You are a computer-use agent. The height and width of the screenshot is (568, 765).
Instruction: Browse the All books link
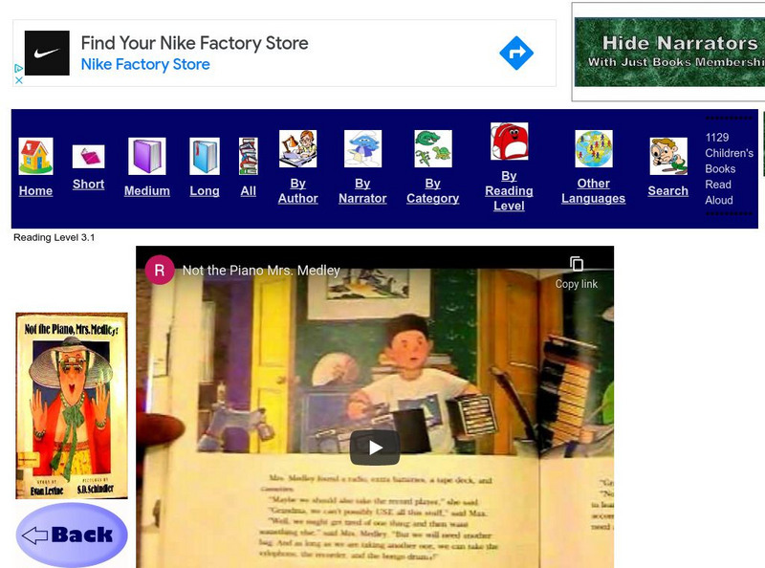[x=249, y=191]
